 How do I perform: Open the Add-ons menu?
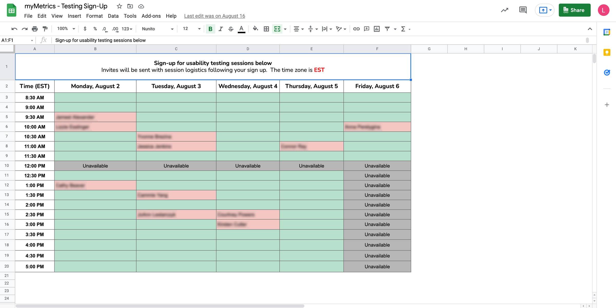[x=151, y=16]
